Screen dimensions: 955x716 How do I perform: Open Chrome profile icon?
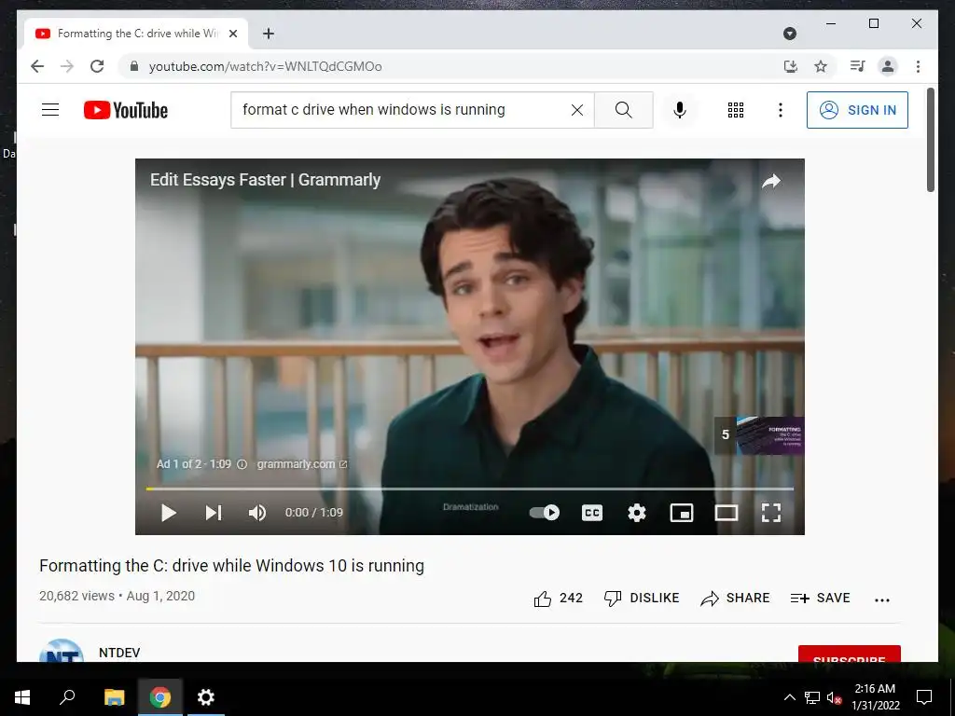pyautogui.click(x=888, y=66)
